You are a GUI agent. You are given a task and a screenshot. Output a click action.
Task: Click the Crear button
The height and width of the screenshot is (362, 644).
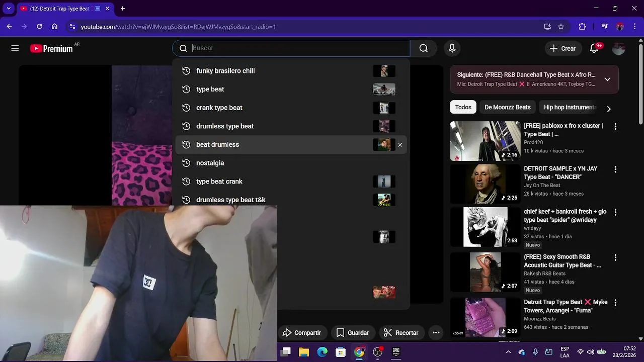(563, 48)
